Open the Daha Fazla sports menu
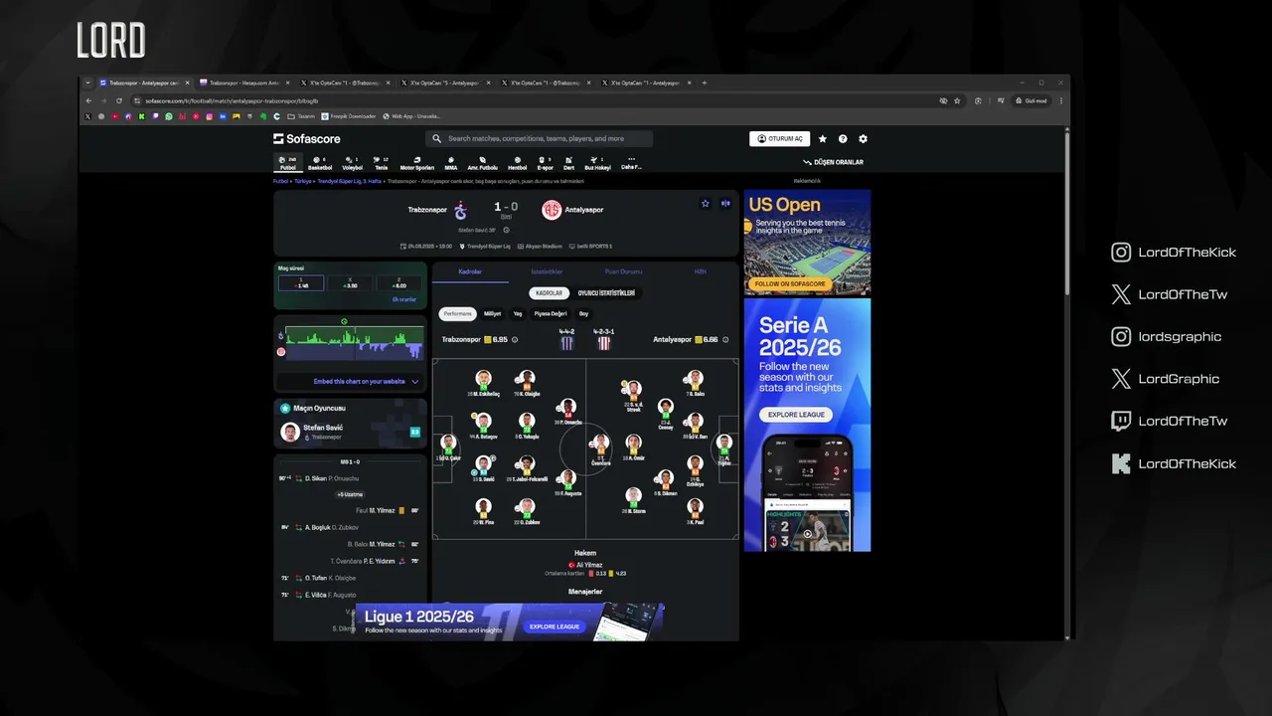The height and width of the screenshot is (716, 1272). coord(631,163)
